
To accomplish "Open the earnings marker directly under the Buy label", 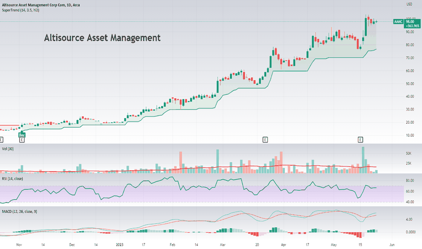I will tap(22, 140).
